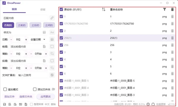Open the funnel filter icon in the header
Image resolution: width=178 pixels, height=107 pixels.
pos(164,9)
